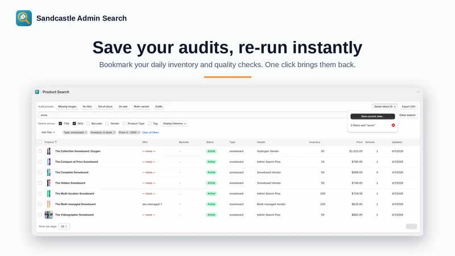Click the small app icon beside Product Search
Screen dimensions: 455x256
[x=37, y=92]
